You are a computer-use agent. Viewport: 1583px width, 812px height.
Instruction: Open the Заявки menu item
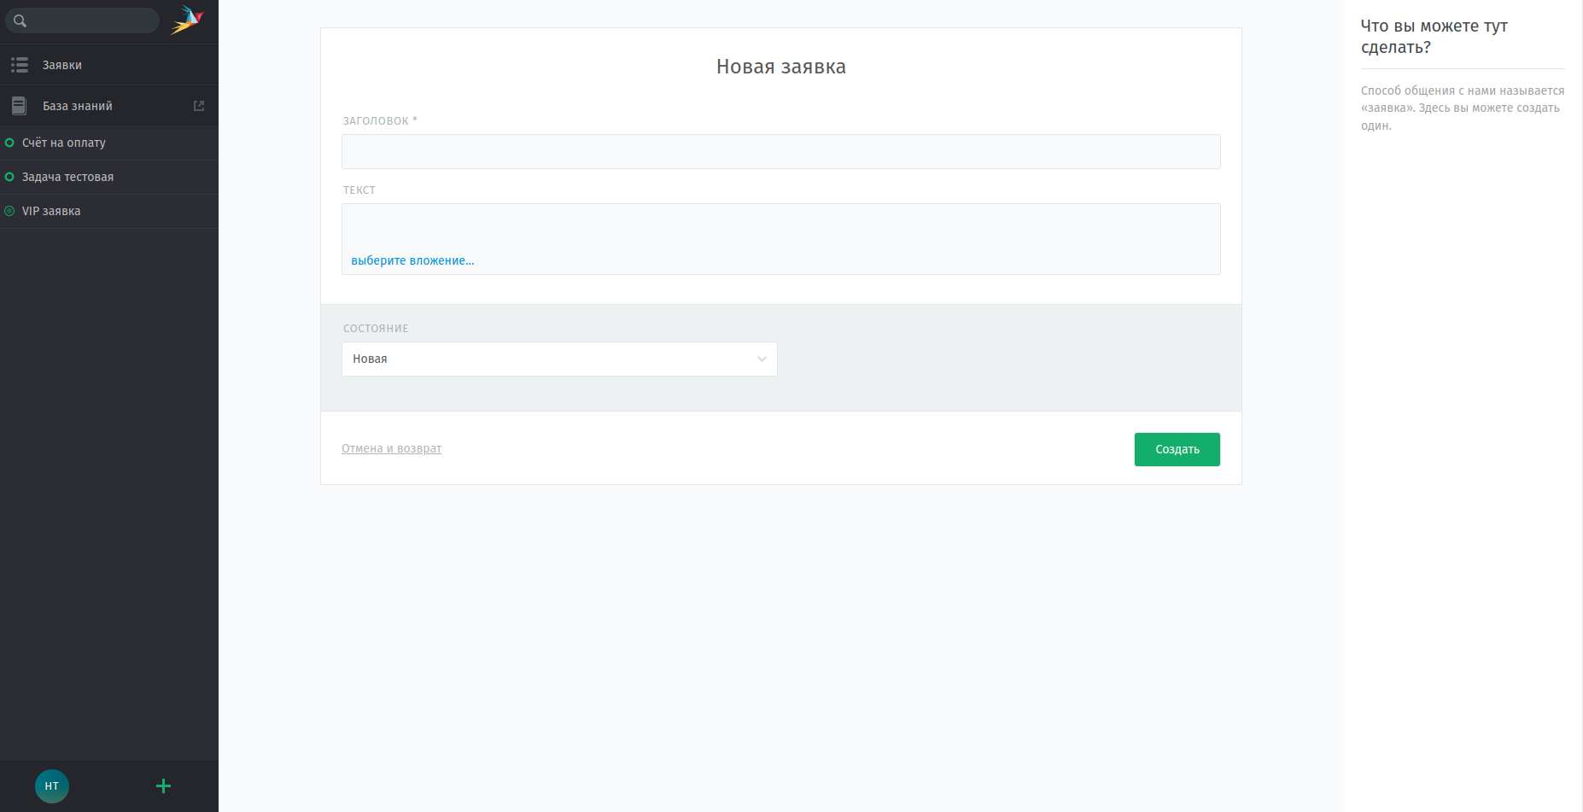pyautogui.click(x=62, y=65)
